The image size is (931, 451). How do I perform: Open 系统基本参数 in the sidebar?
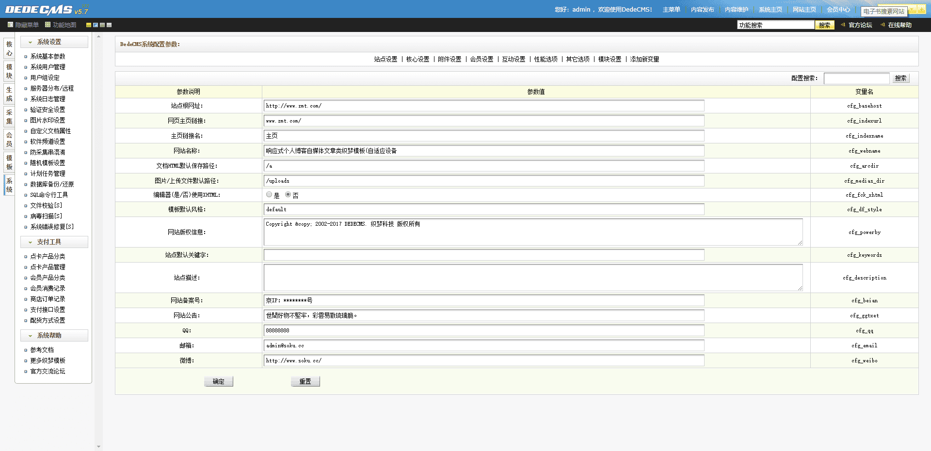click(x=48, y=56)
